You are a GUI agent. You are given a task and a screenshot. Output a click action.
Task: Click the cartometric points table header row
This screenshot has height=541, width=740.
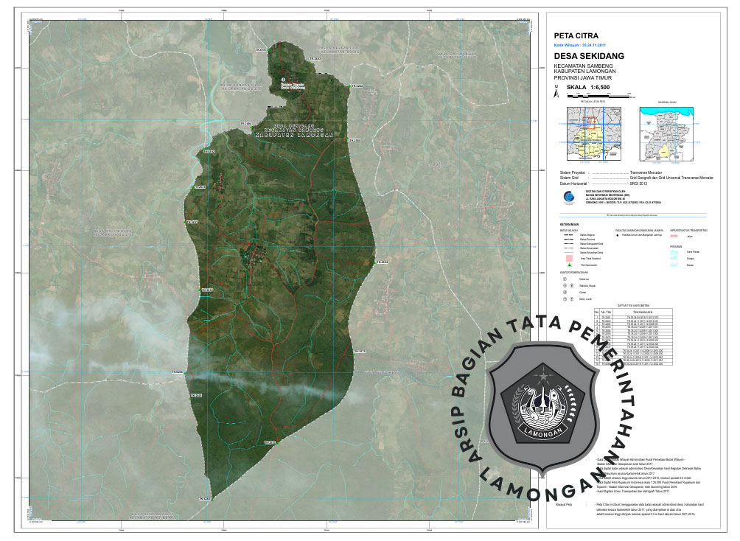pyautogui.click(x=630, y=312)
